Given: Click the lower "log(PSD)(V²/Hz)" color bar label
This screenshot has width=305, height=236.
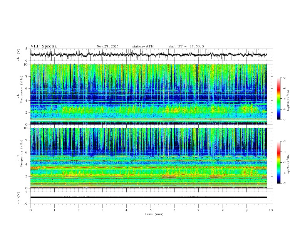Looking at the screenshot, I should (289, 164).
